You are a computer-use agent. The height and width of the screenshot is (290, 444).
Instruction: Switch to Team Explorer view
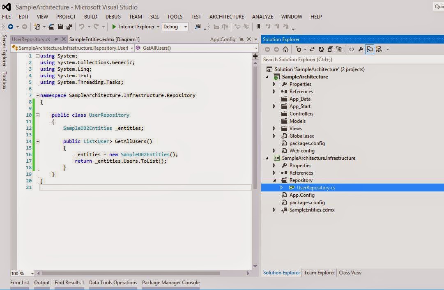click(319, 272)
